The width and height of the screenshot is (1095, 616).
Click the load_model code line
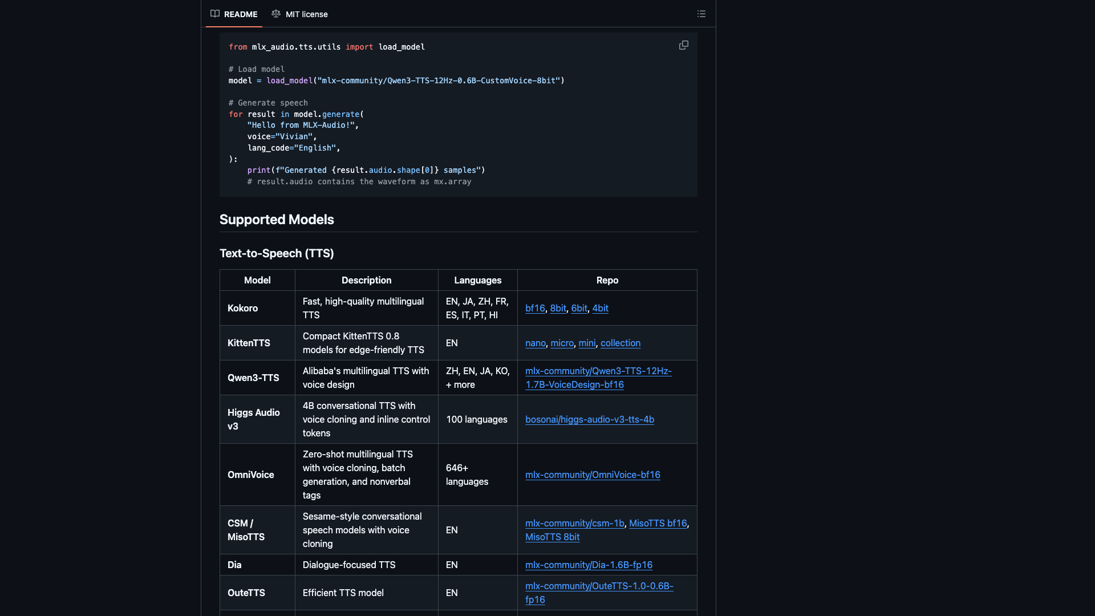point(396,80)
